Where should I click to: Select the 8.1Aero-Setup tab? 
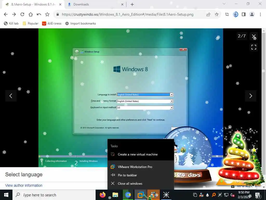[32, 4]
